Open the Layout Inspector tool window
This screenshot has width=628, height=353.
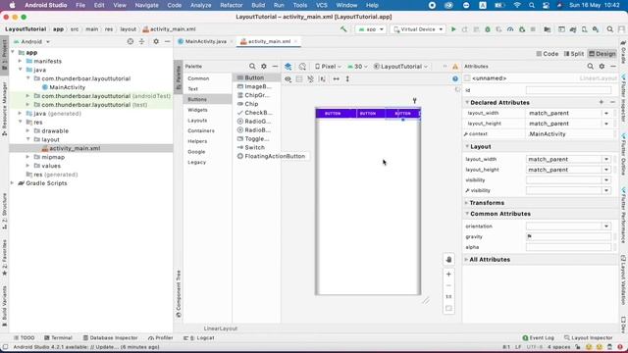588,337
